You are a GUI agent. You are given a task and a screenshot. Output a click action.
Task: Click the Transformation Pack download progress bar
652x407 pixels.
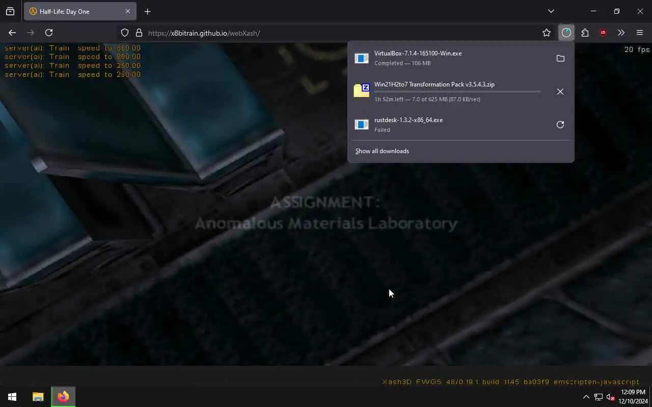(x=457, y=92)
